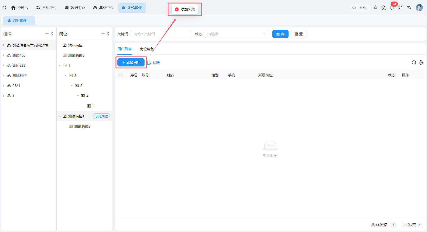Select the 测试岗位2 position

[84, 126]
